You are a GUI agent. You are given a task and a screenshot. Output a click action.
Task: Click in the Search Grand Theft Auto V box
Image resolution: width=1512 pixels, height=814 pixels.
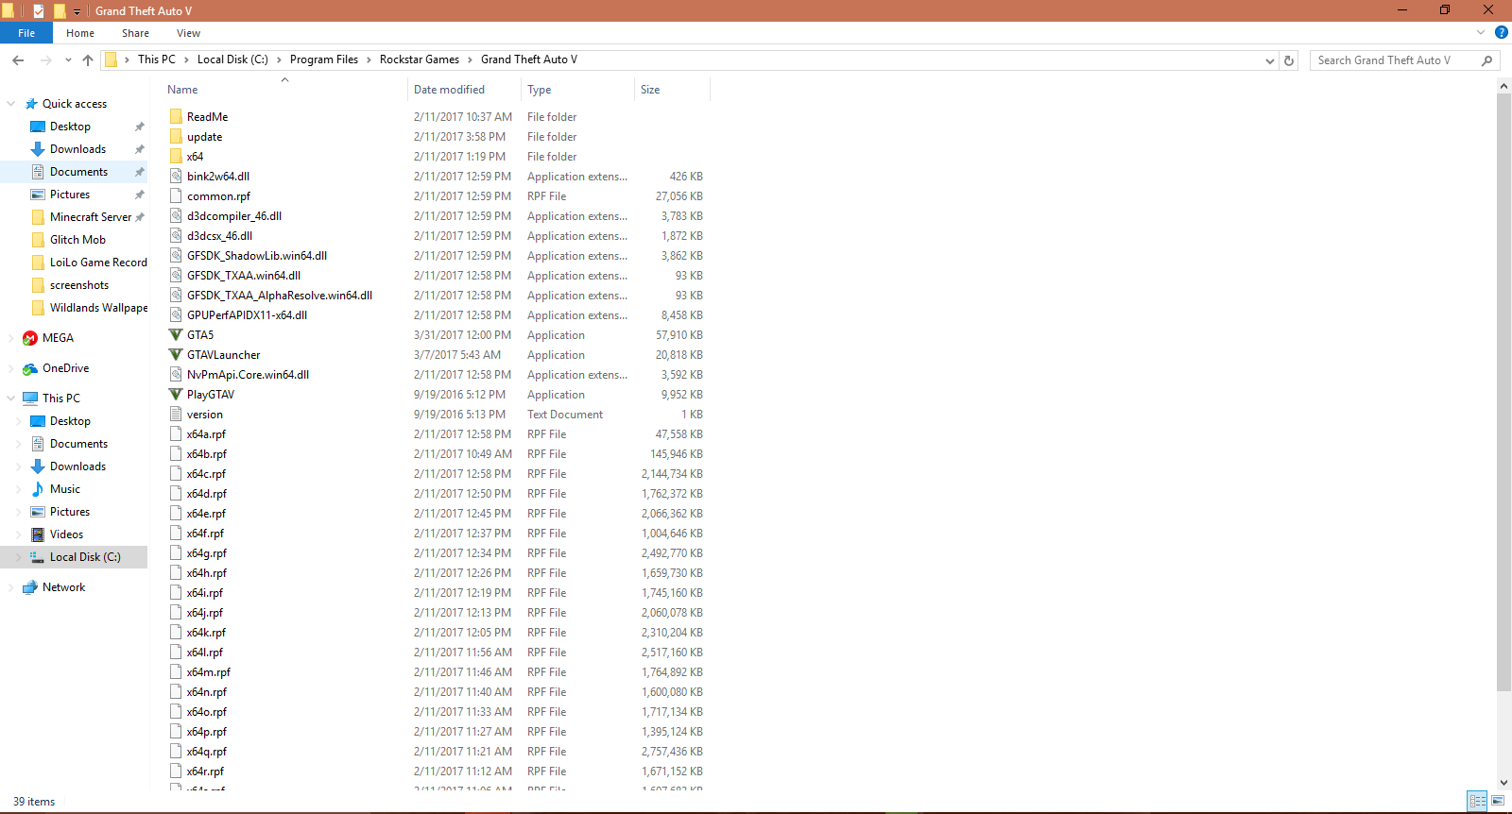coord(1404,60)
